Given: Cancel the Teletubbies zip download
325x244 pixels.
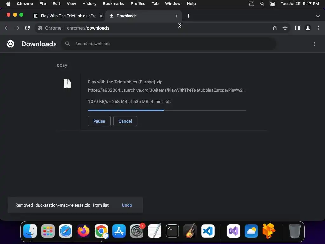Looking at the screenshot, I should click(x=125, y=121).
